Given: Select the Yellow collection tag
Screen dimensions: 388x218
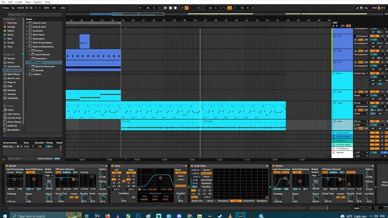Looking at the screenshot, I should coord(11,31).
